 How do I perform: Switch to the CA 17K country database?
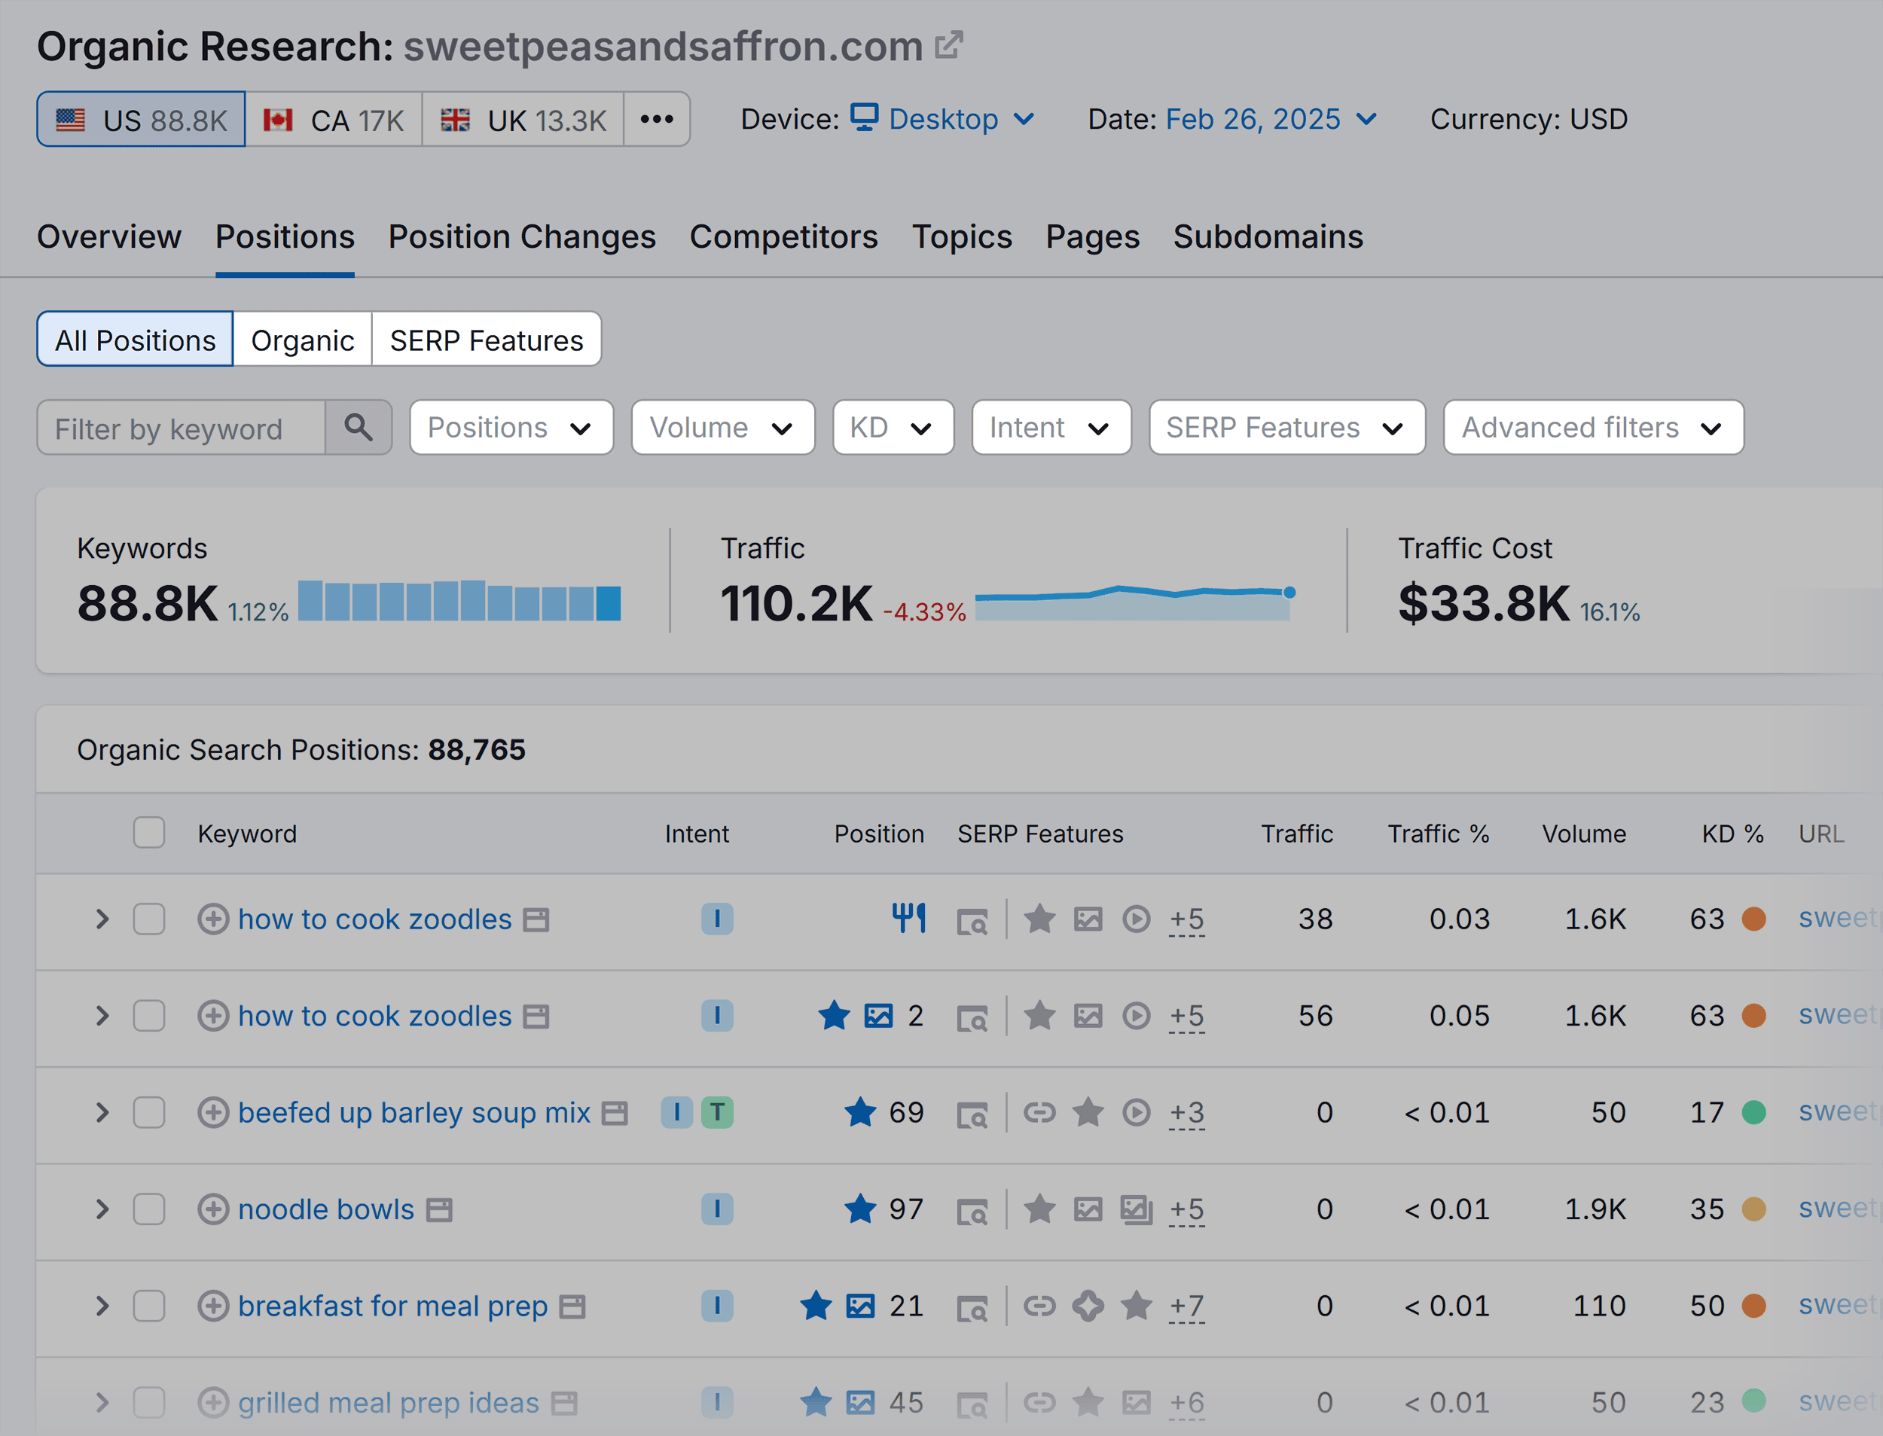(x=334, y=119)
